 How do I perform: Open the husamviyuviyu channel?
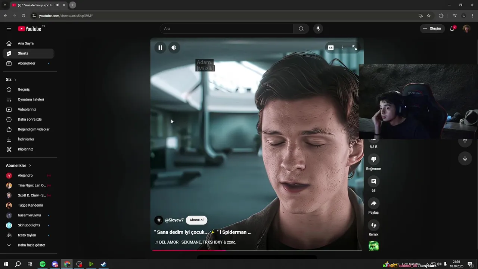[x=28, y=215]
